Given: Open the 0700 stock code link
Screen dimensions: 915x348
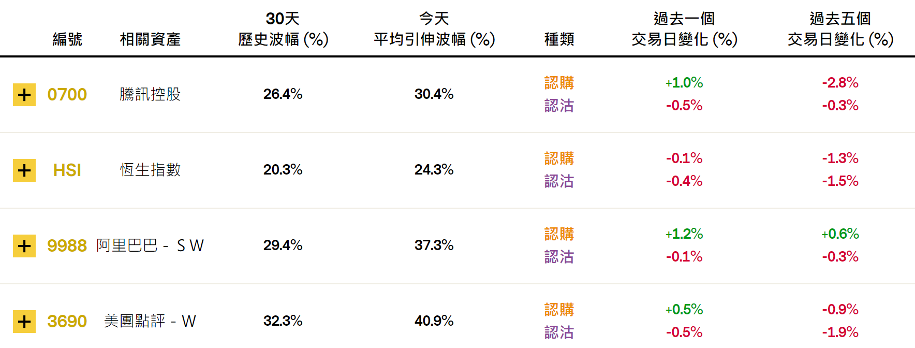Looking at the screenshot, I should [x=67, y=95].
